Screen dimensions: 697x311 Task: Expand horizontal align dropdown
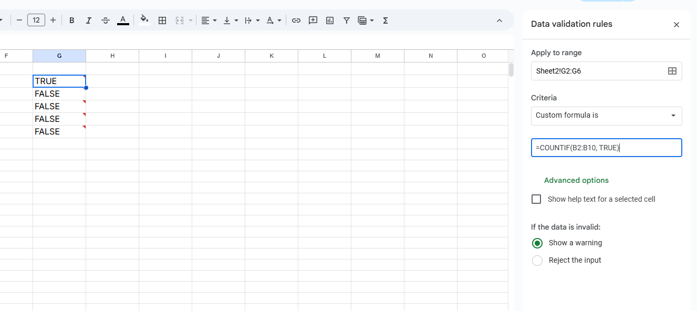tap(209, 20)
